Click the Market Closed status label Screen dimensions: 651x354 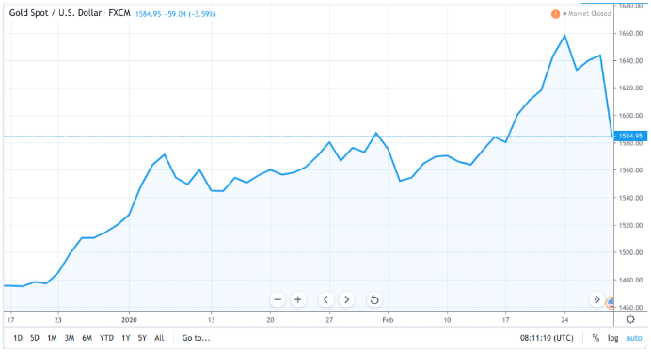pos(589,14)
